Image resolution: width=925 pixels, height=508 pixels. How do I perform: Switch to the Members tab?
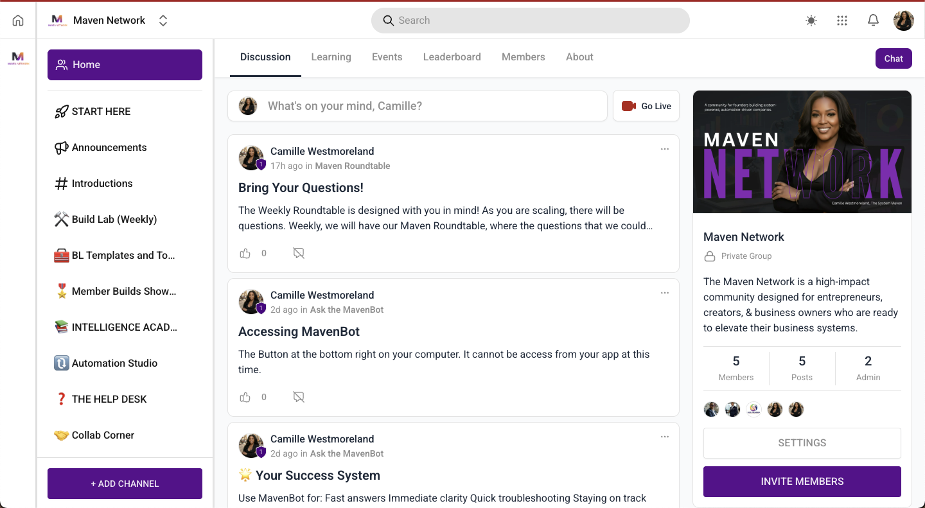coord(523,57)
